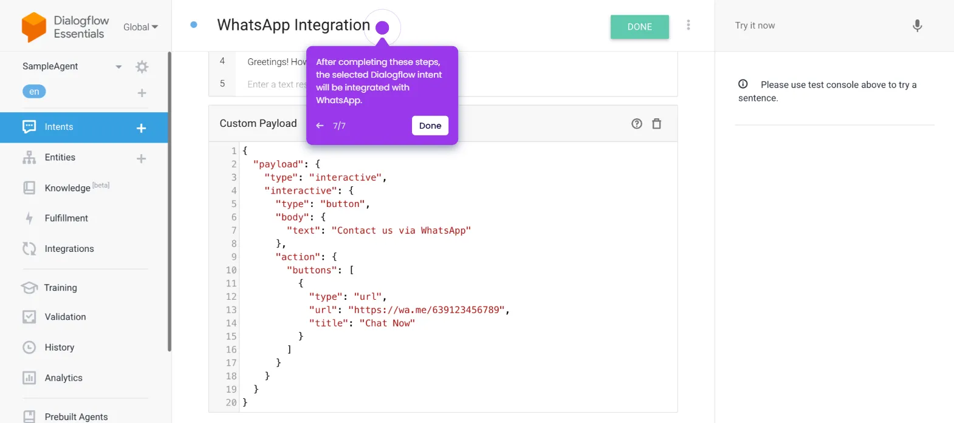The image size is (954, 423).
Task: Click the Training graduation cap icon
Action: tap(29, 287)
